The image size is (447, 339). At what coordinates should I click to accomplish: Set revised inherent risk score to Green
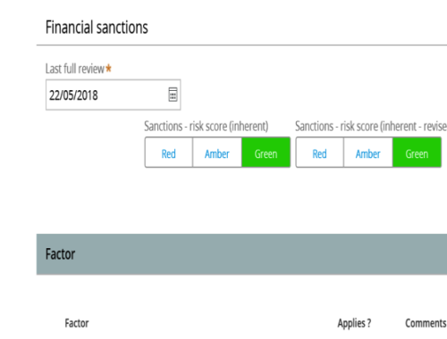tap(417, 153)
